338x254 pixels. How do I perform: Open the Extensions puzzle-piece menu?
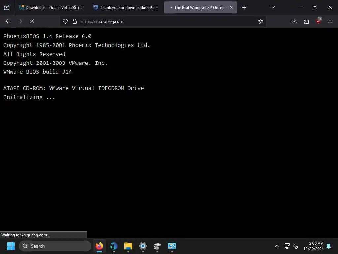(x=306, y=21)
